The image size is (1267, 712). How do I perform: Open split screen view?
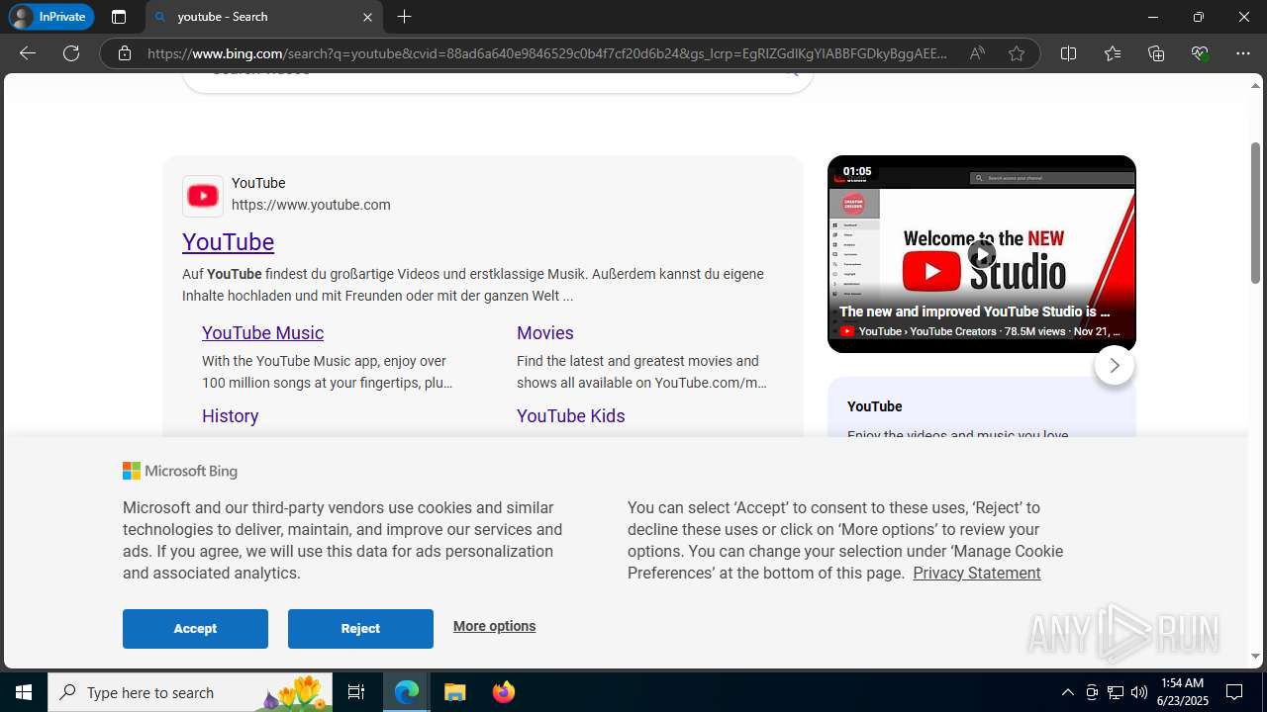[x=1068, y=53]
